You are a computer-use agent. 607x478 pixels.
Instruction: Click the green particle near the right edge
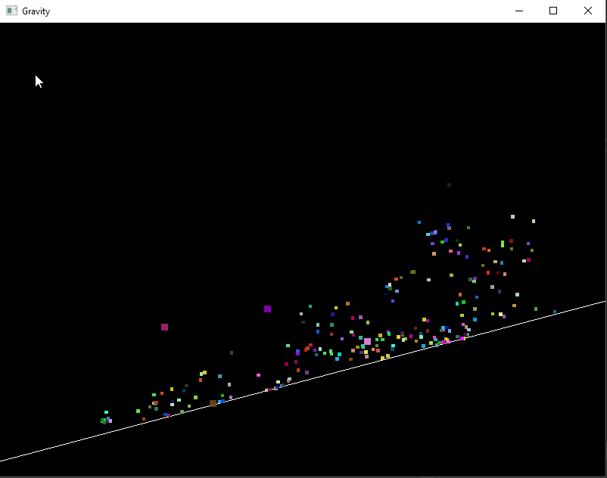tap(536, 309)
